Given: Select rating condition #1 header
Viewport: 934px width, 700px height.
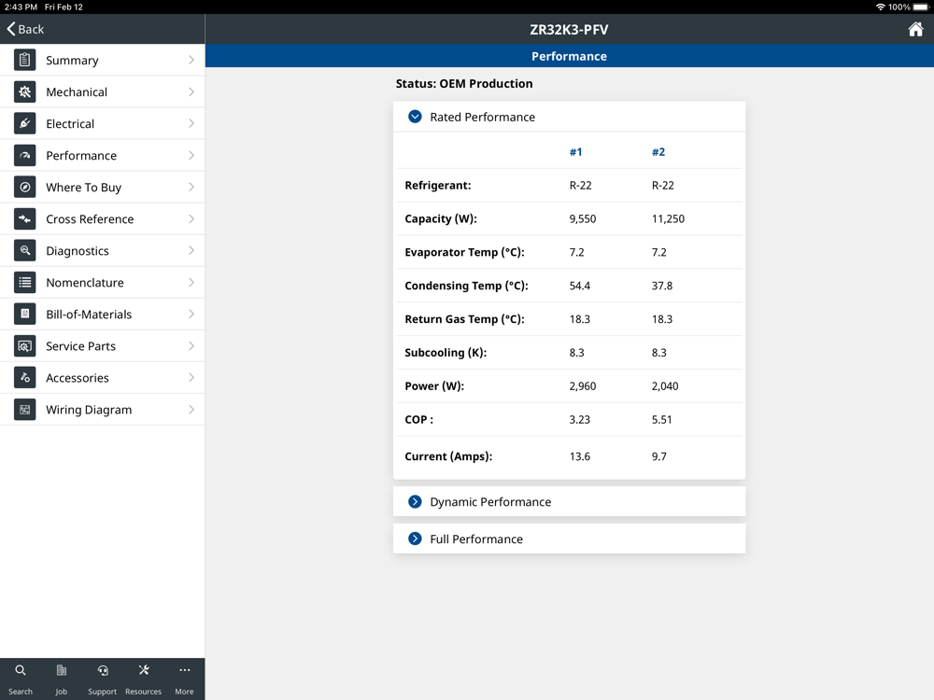Looking at the screenshot, I should coord(575,152).
